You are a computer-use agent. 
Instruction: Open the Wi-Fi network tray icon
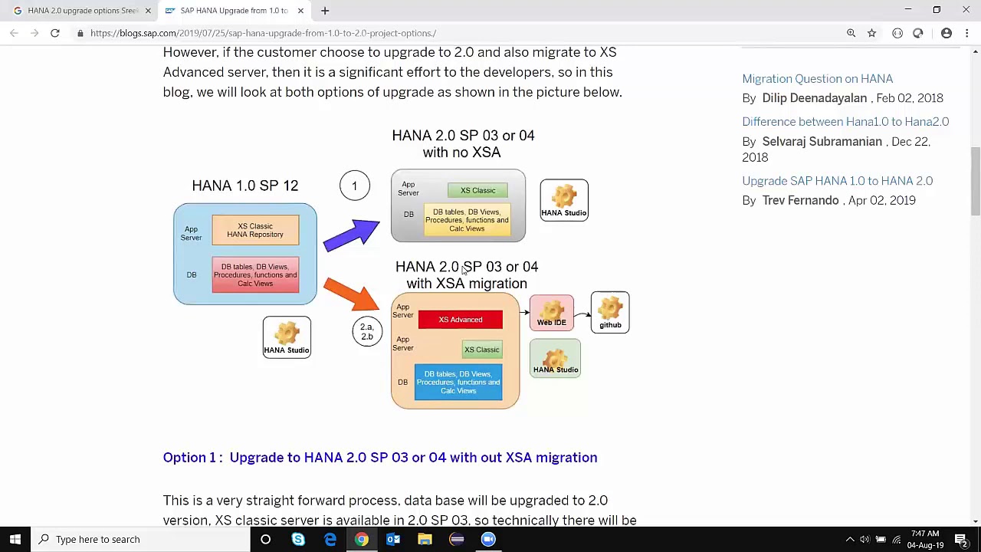tap(896, 539)
